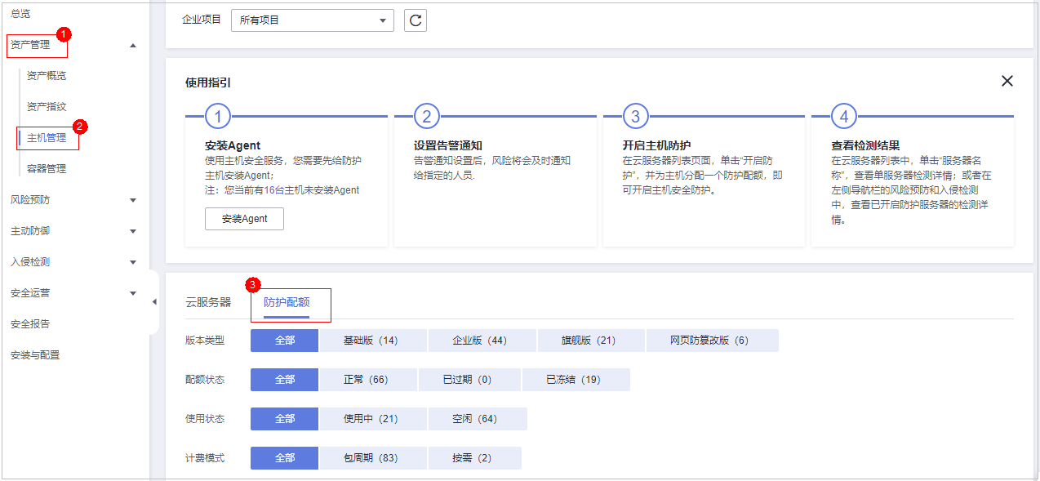Open the 企业项目 所有项目 dropdown

[x=313, y=20]
